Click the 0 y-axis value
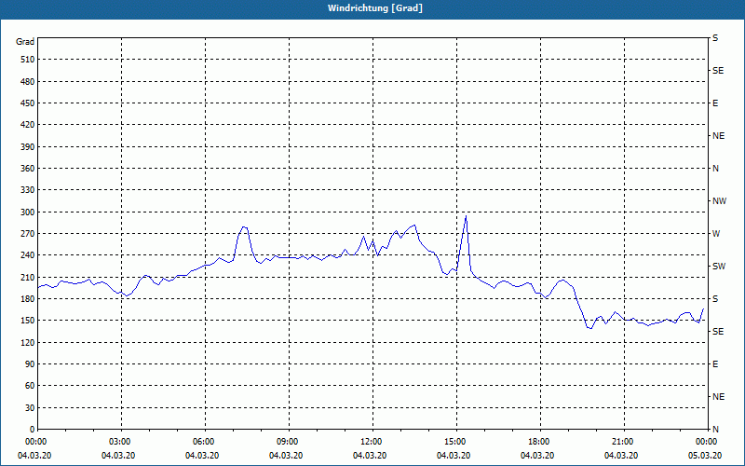Image resolution: width=745 pixels, height=466 pixels. [32, 430]
